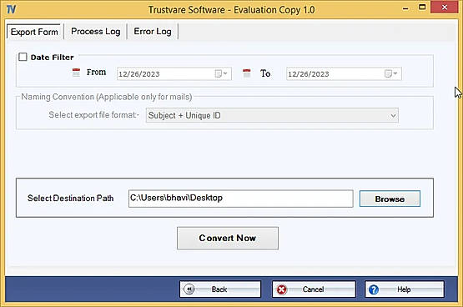The height and width of the screenshot is (307, 463).
Task: Click the blue question mark Help icon
Action: (x=374, y=289)
